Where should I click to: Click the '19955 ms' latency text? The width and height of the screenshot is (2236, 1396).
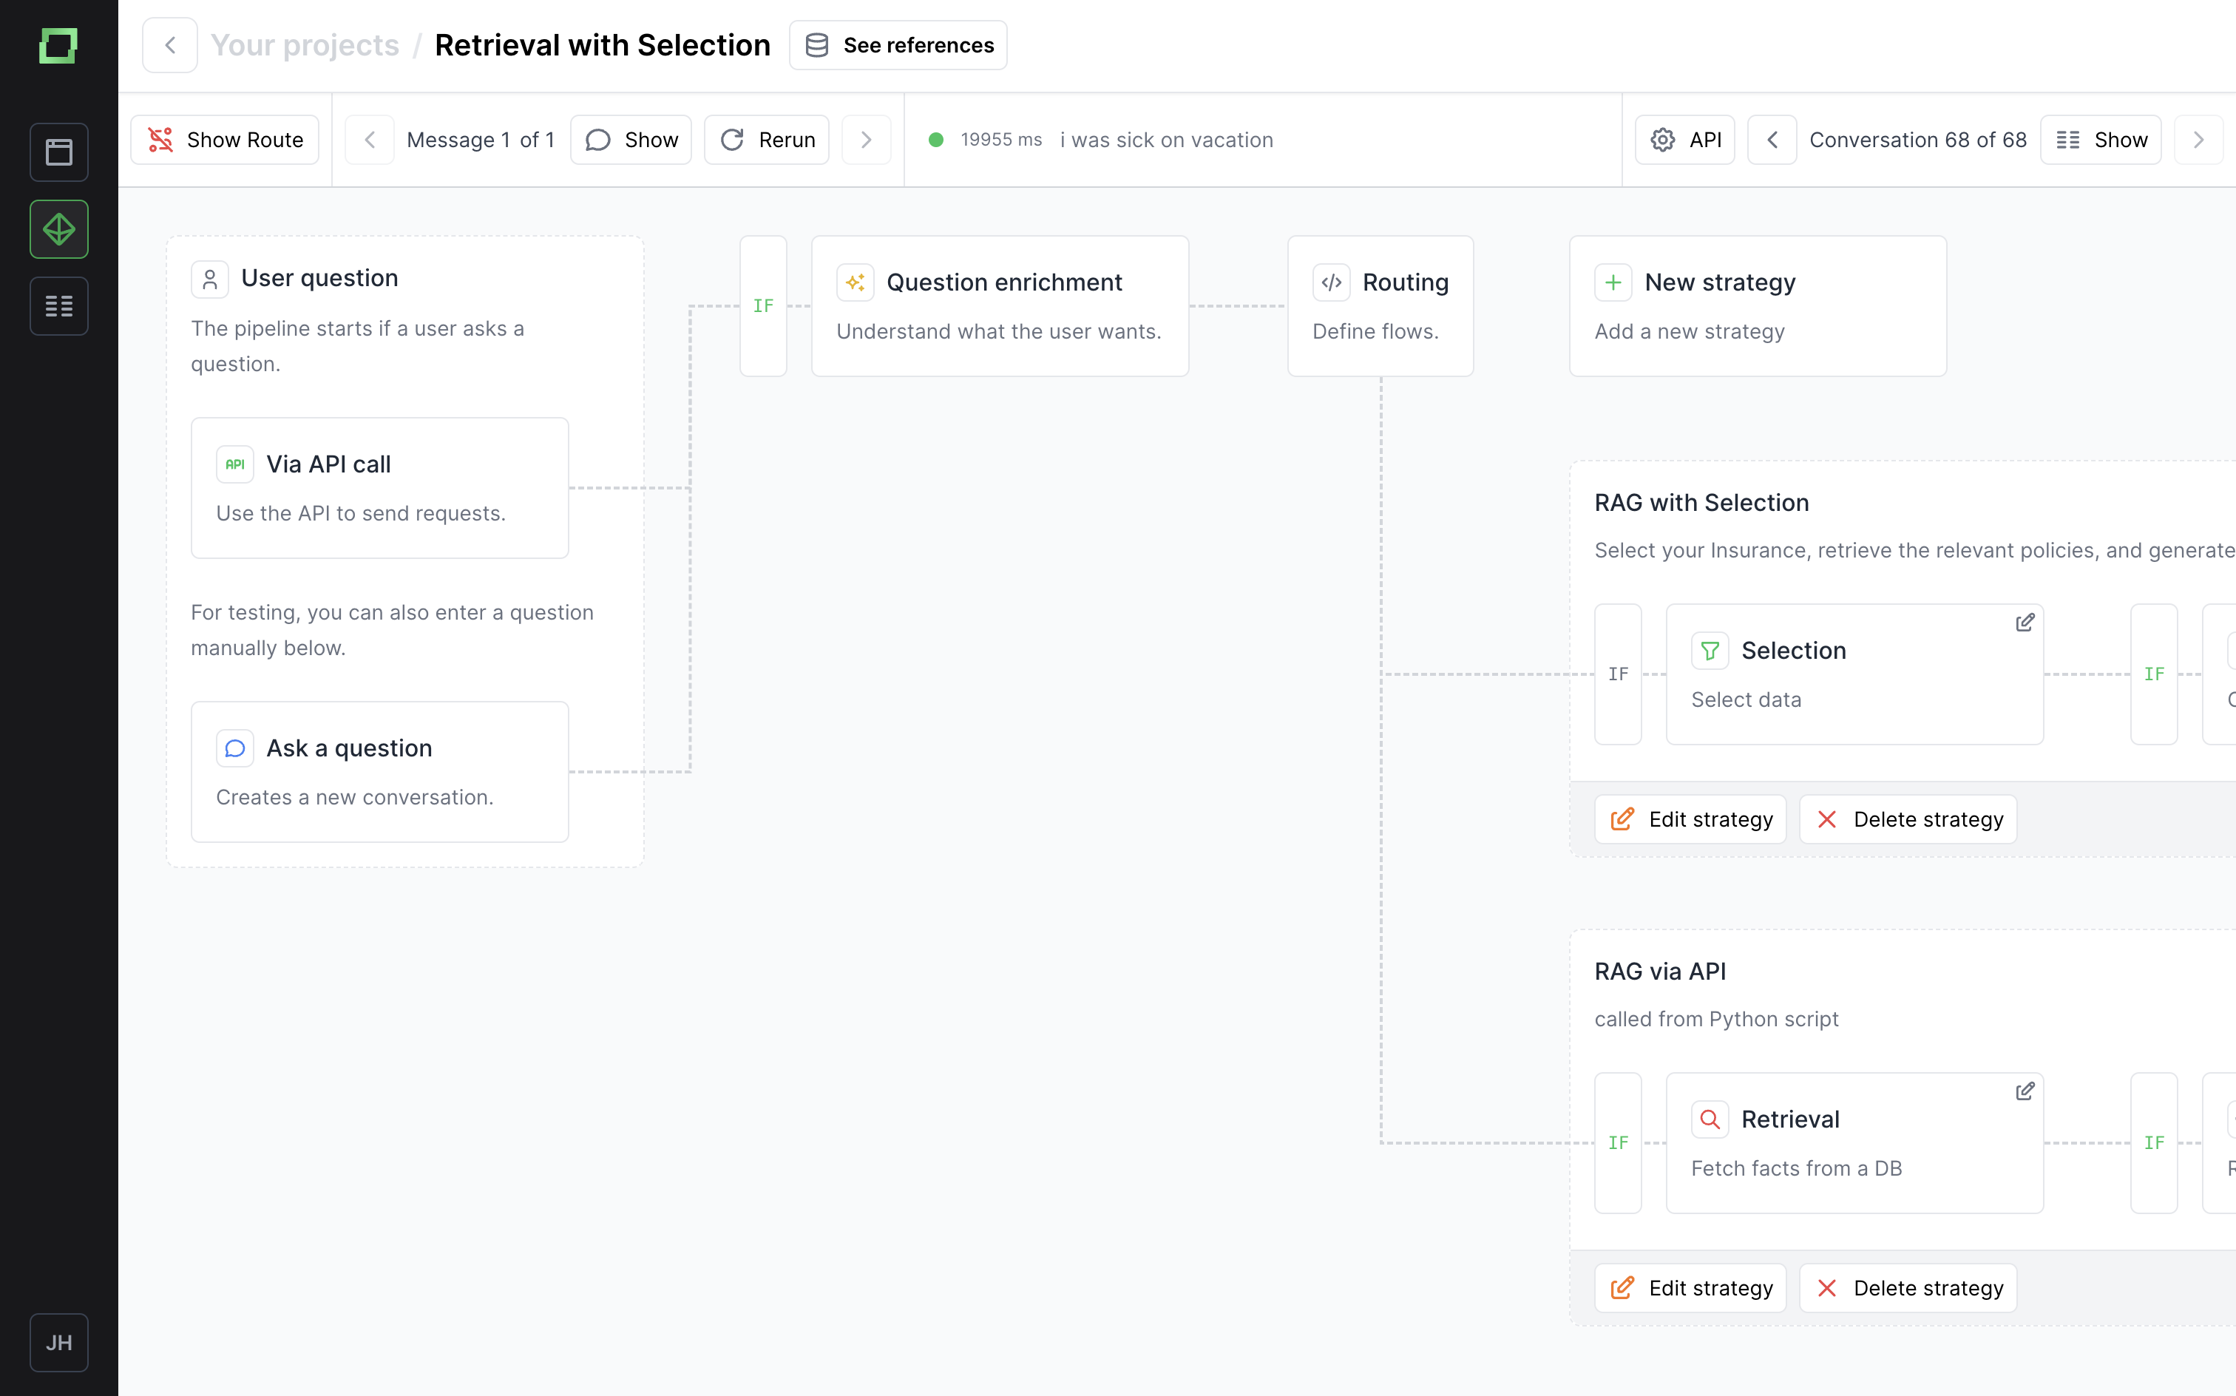[1002, 140]
